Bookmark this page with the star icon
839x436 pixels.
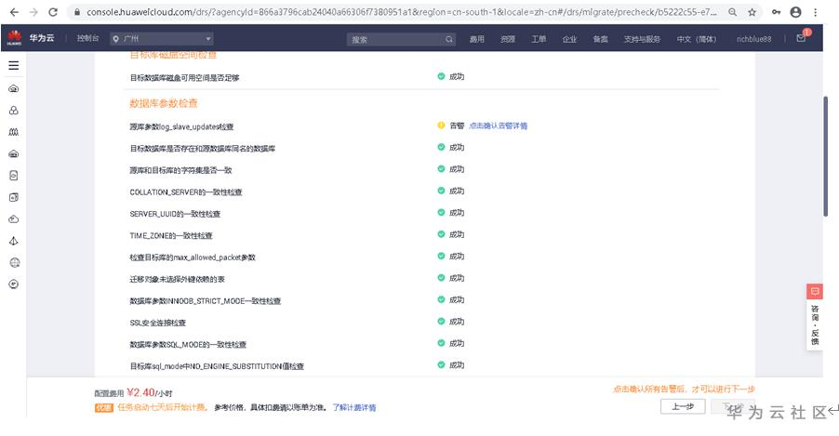[x=752, y=12]
